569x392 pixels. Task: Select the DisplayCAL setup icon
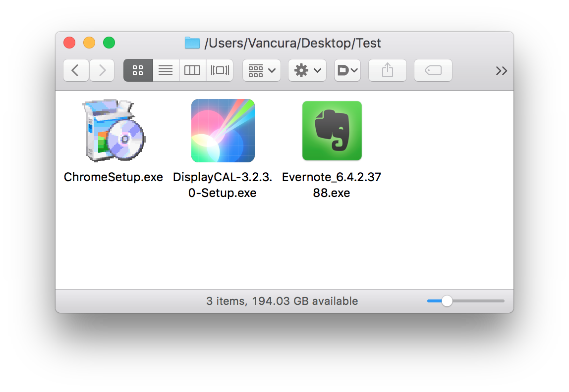(223, 131)
